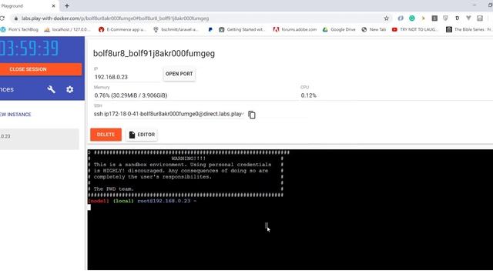Click the blue round extension icon beside star
The height and width of the screenshot is (277, 493).
[401, 18]
